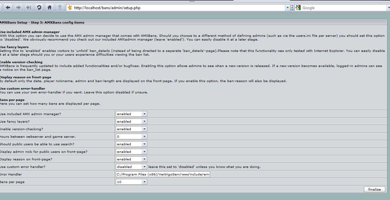Open the search box dropdown arrow
The height and width of the screenshot is (200, 390).
388,8
